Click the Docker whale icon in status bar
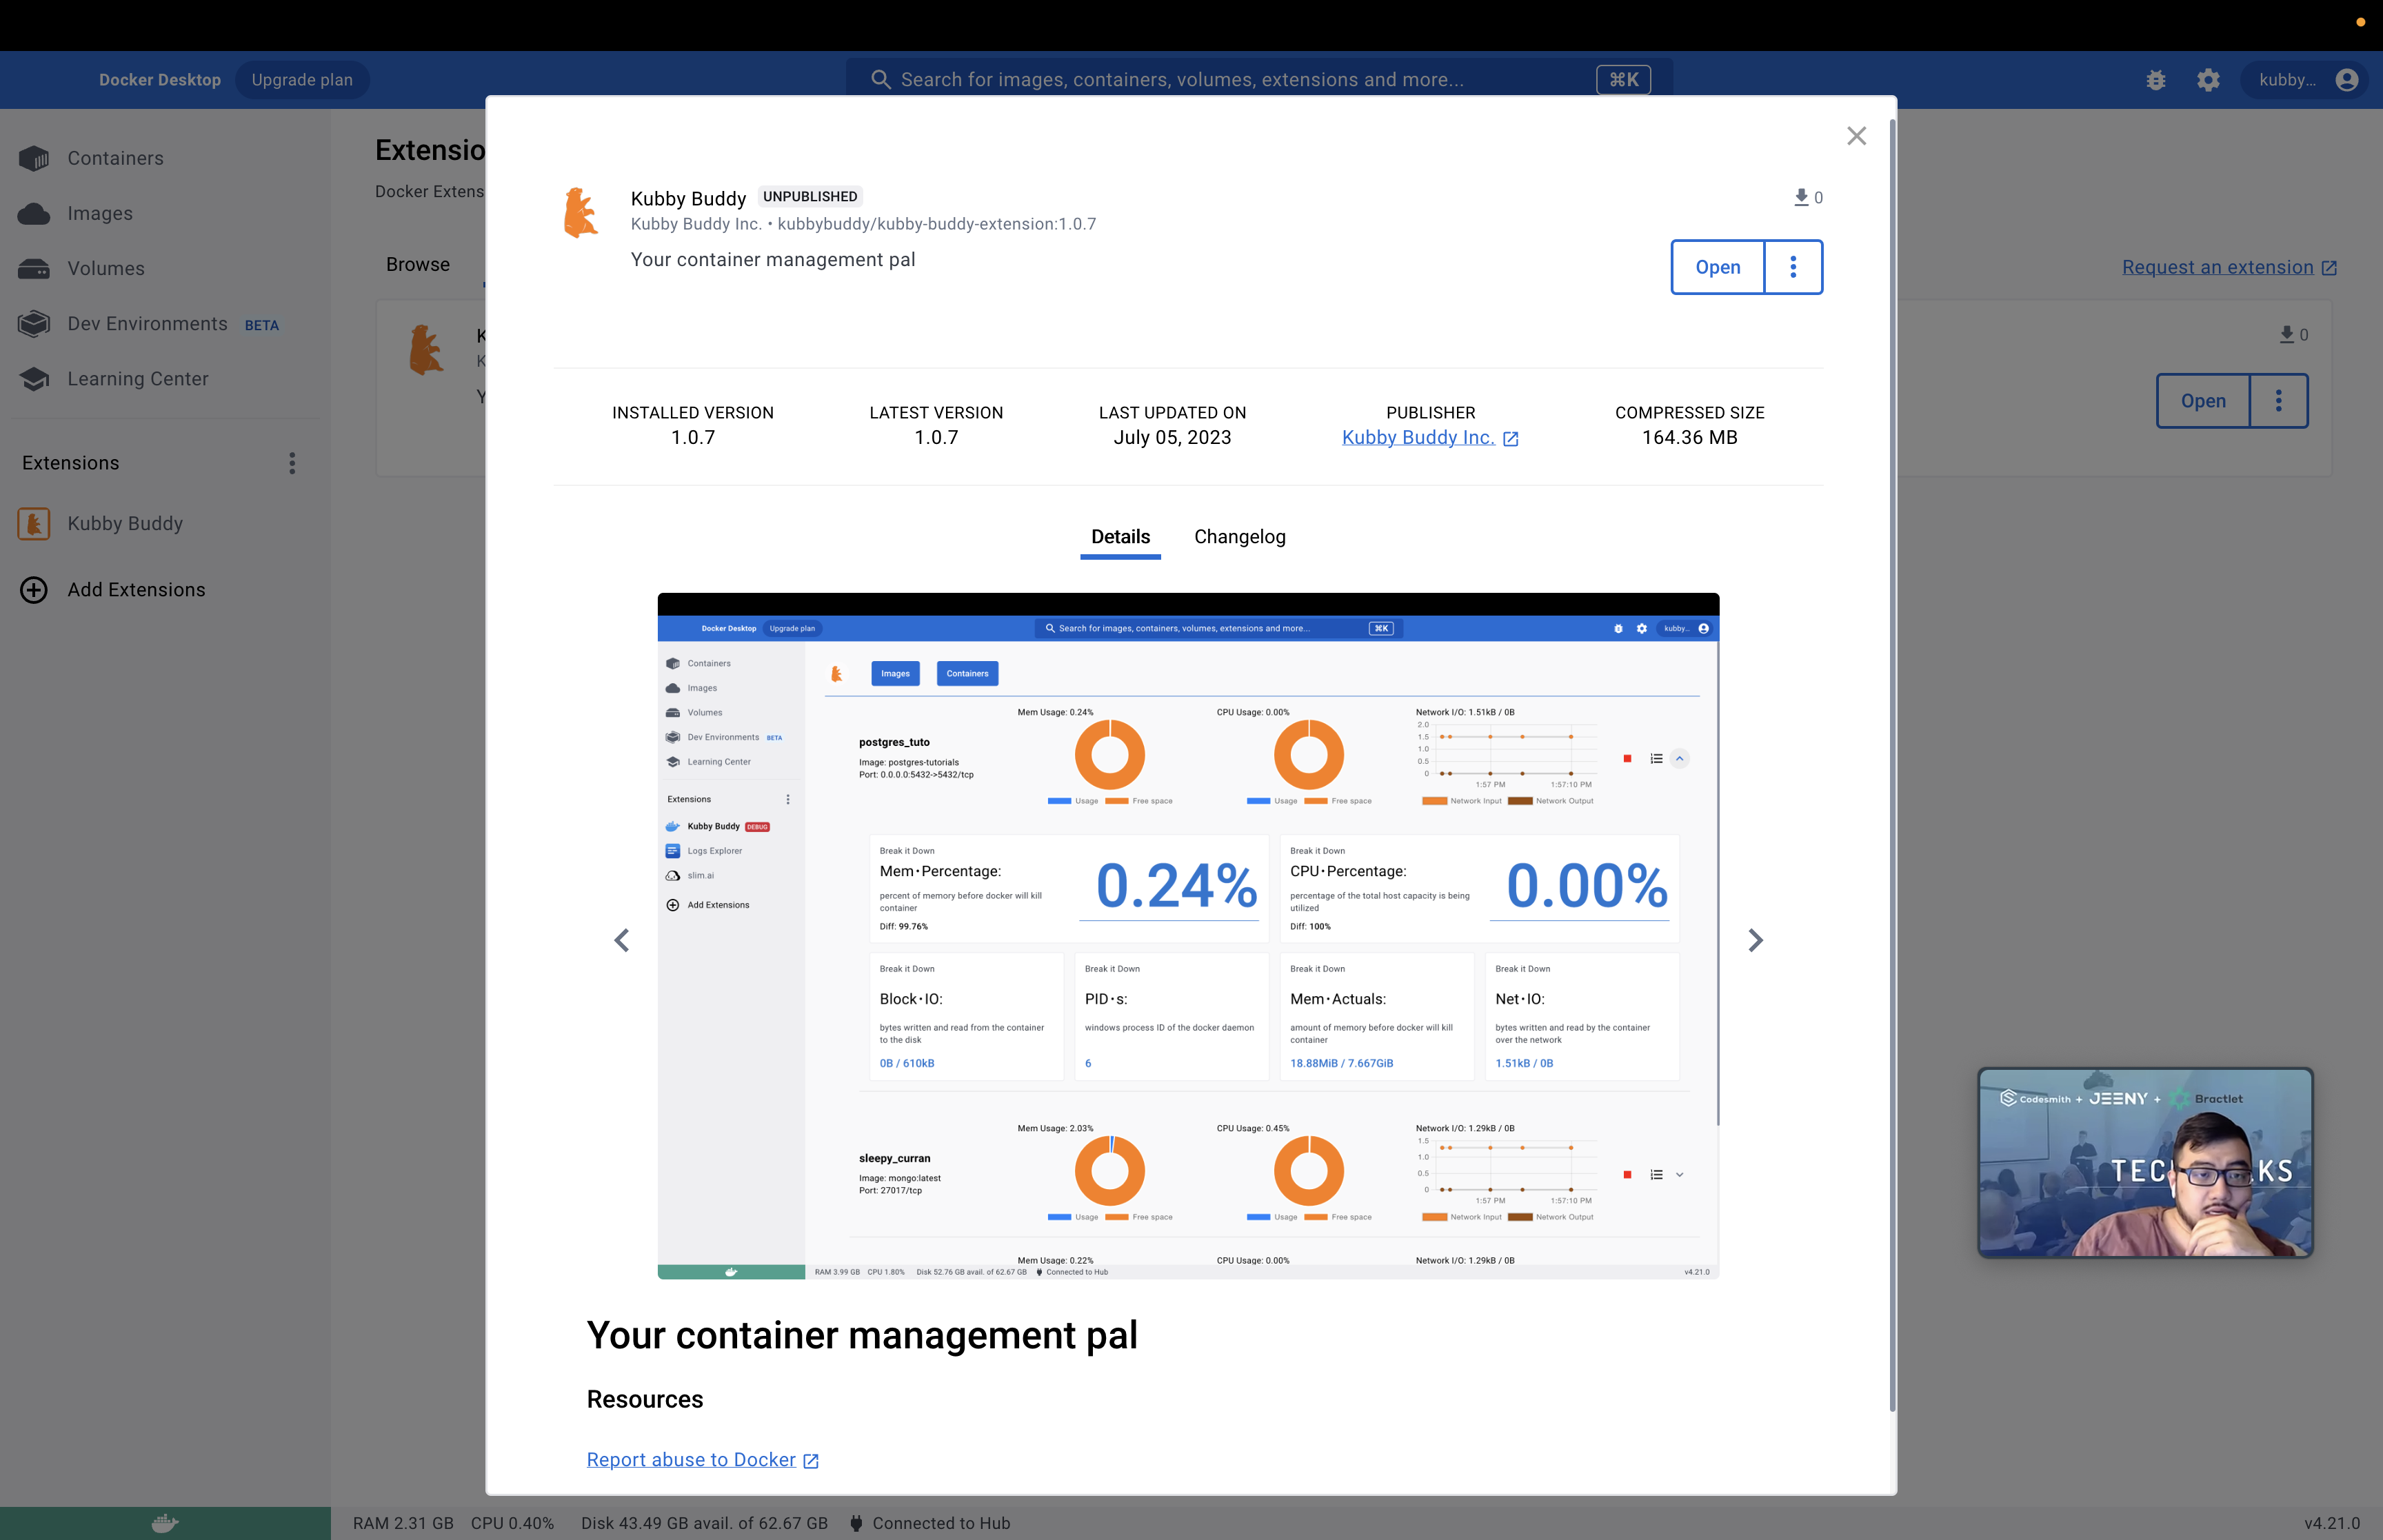 (x=165, y=1523)
